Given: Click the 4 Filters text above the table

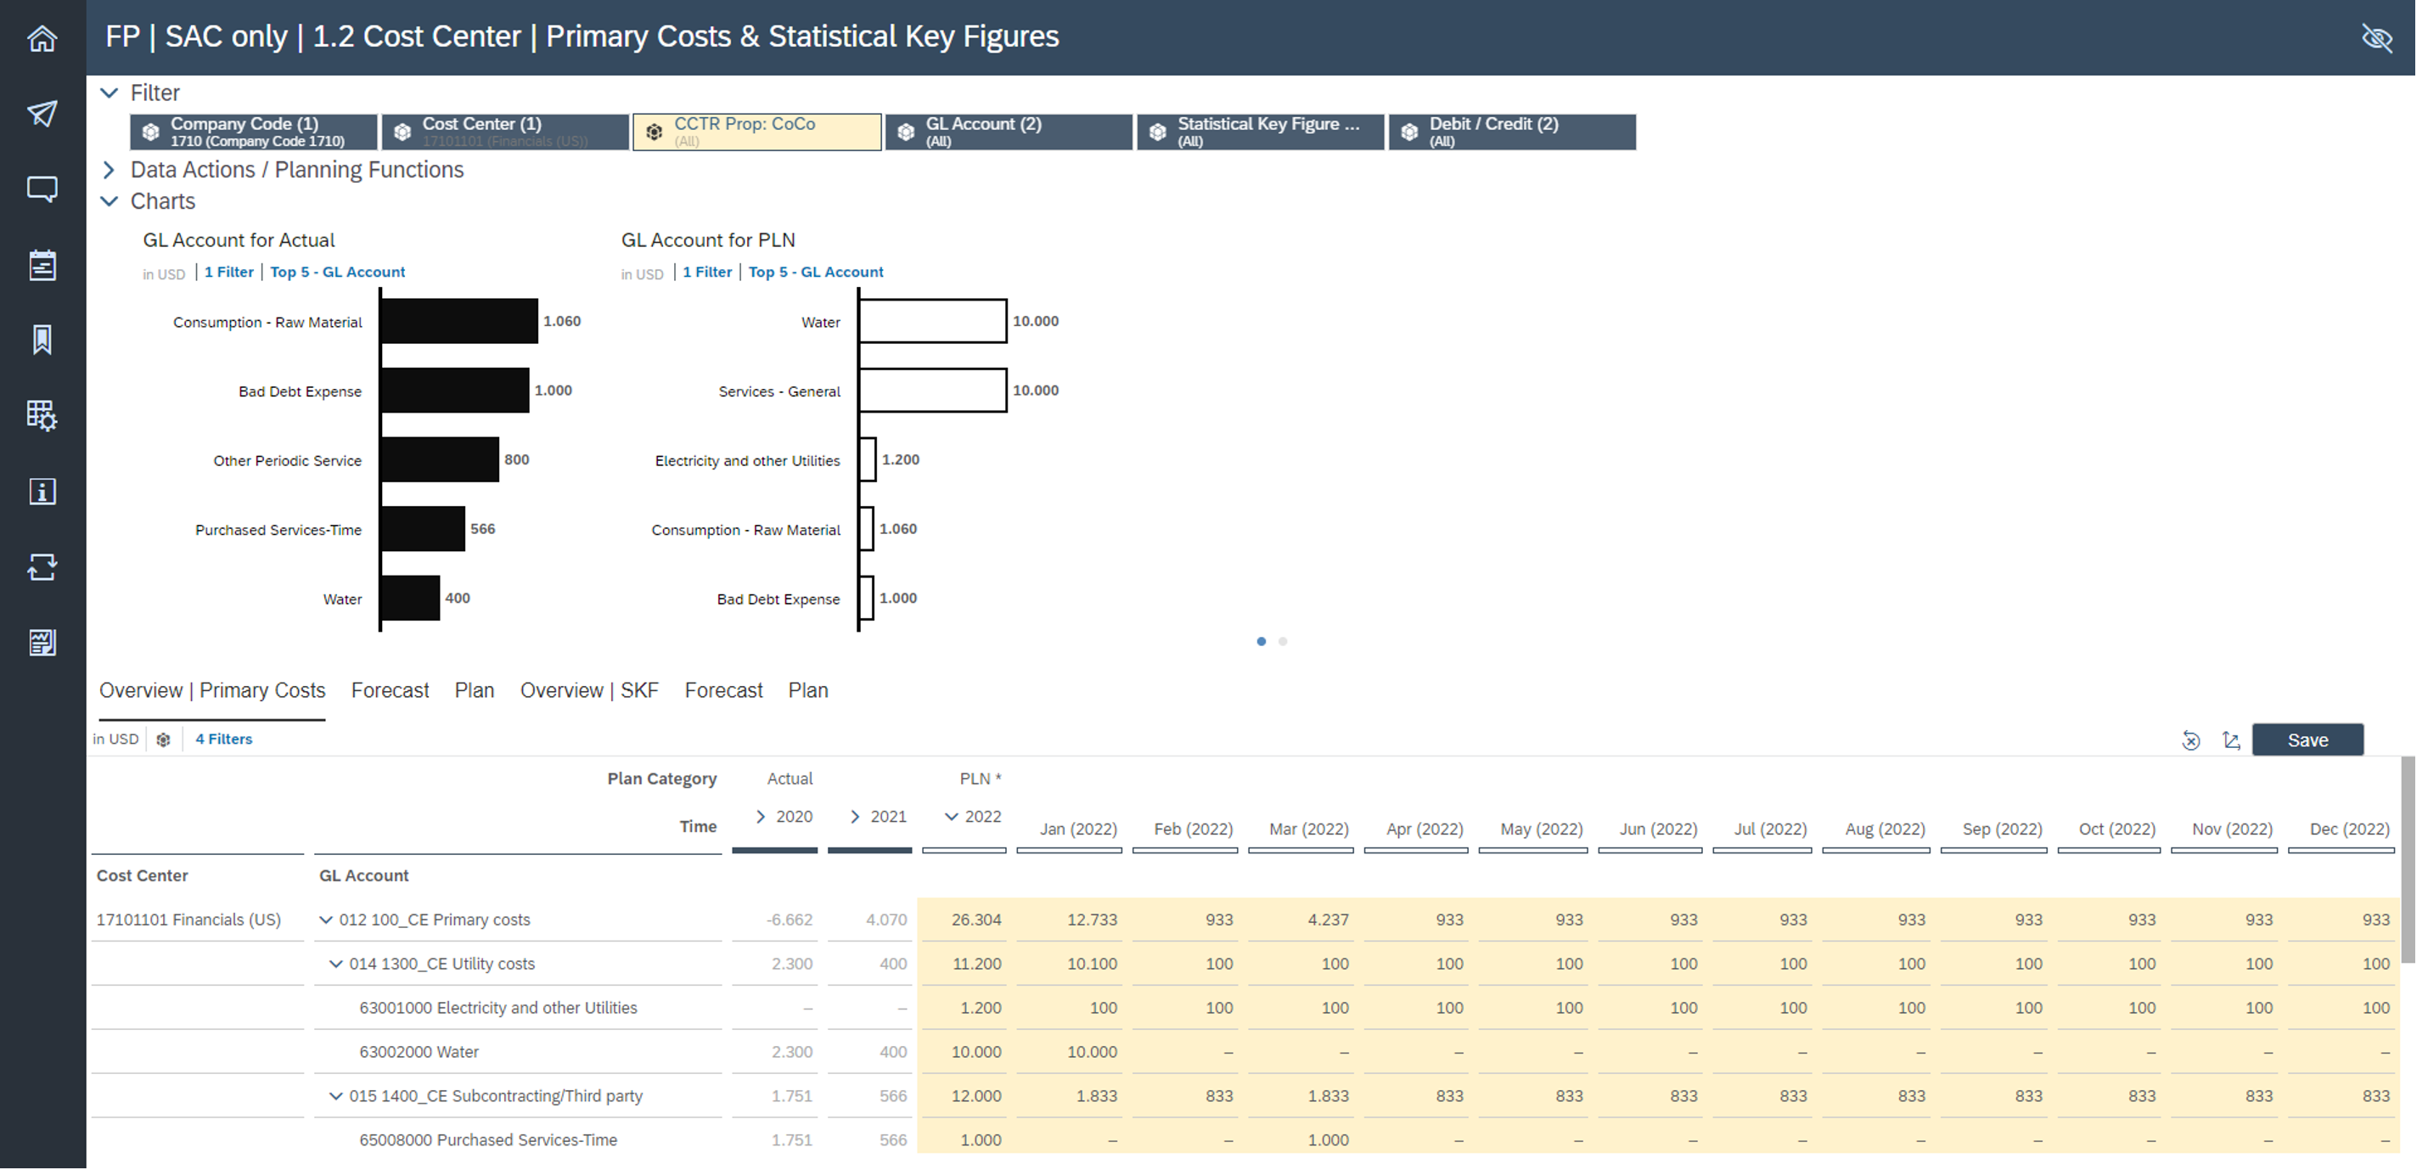Looking at the screenshot, I should click(223, 740).
